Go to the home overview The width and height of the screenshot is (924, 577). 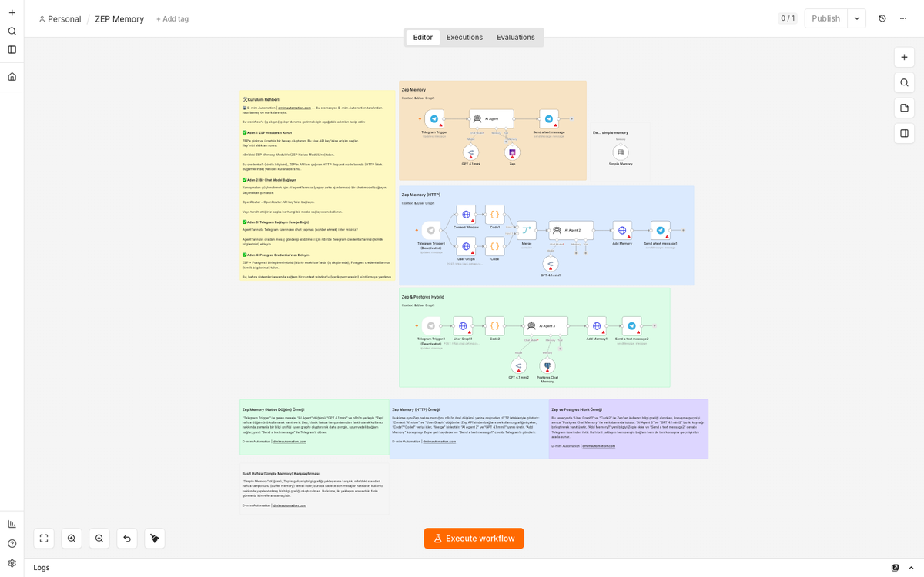click(12, 77)
